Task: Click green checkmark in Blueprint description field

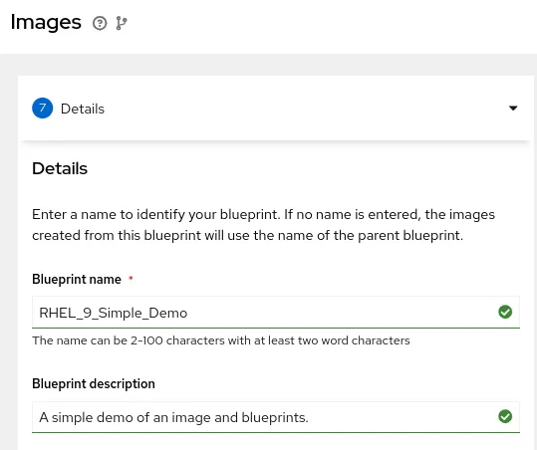Action: tap(505, 416)
